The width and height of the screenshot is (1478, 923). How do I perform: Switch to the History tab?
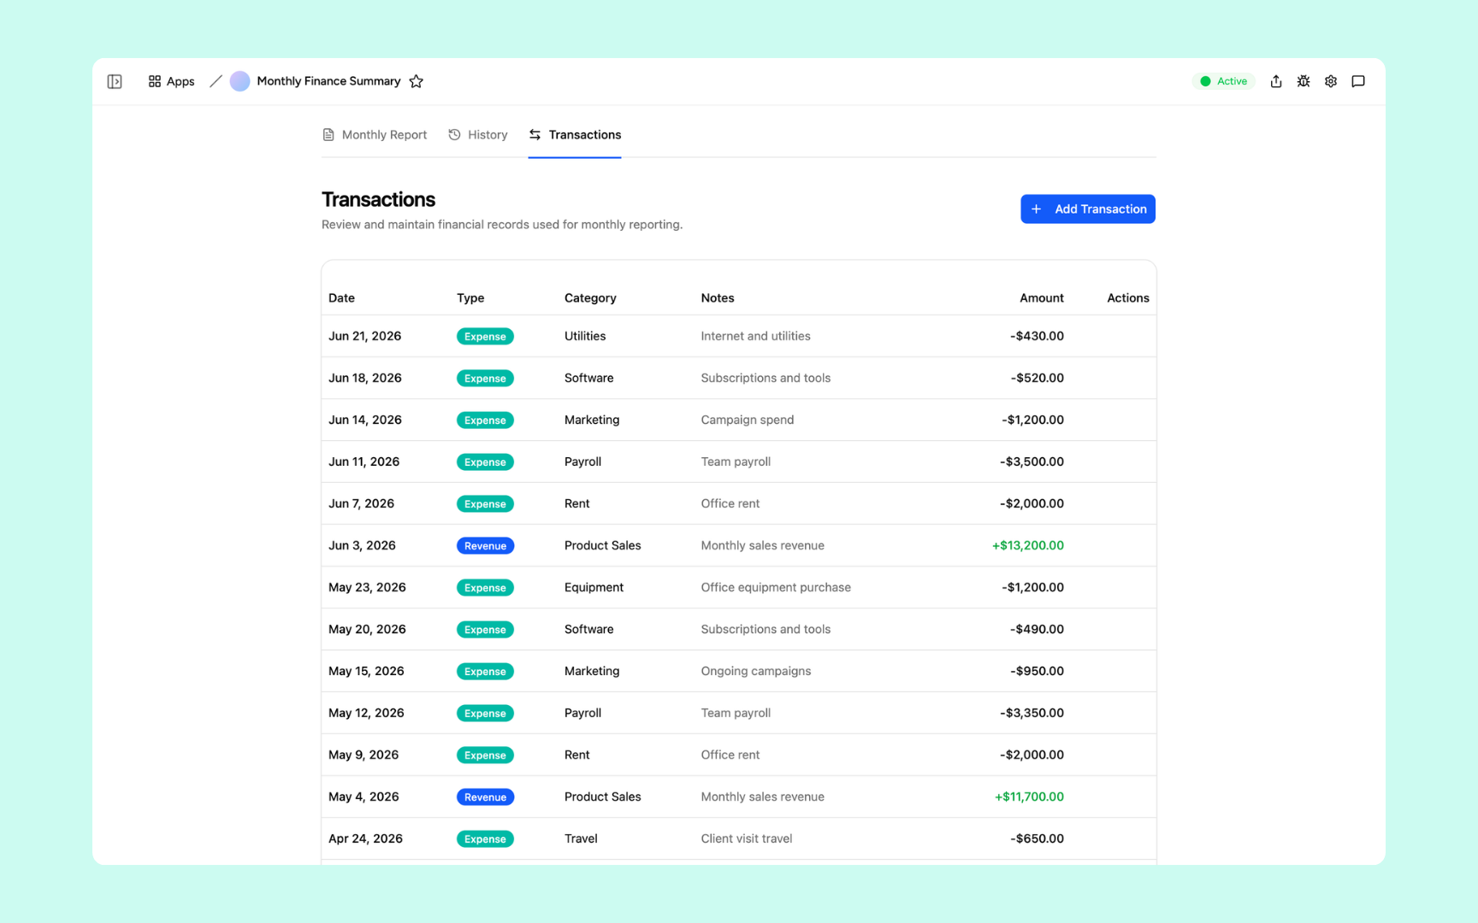478,135
